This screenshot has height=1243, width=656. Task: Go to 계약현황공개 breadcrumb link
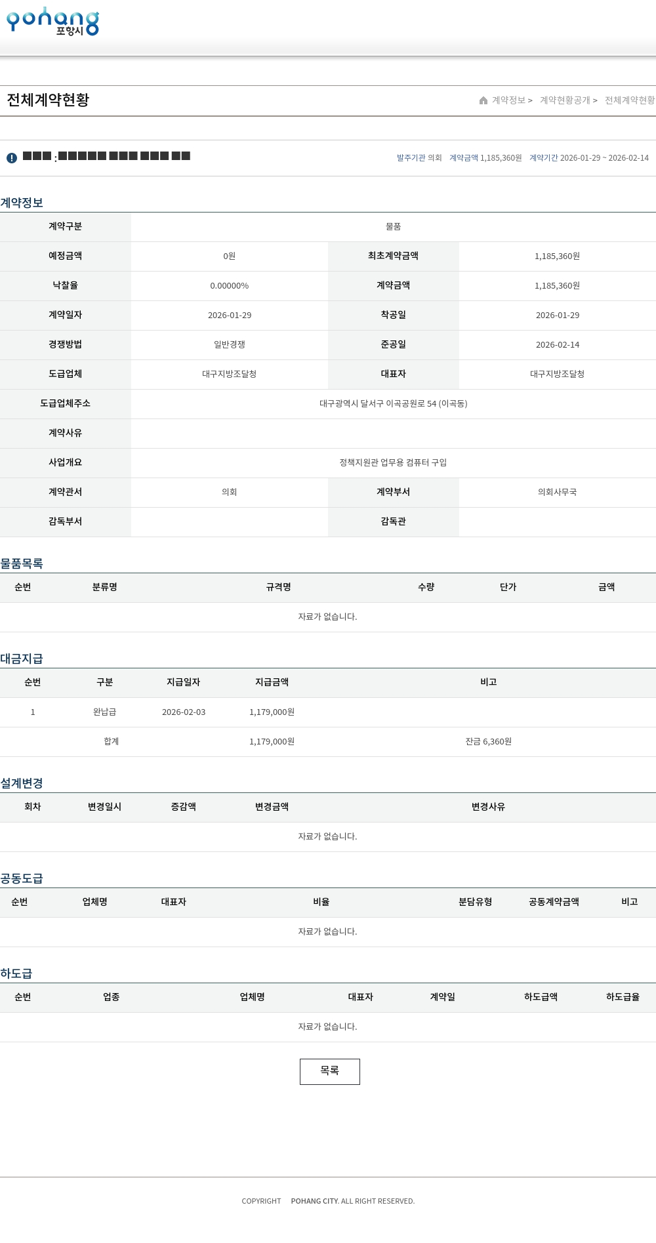[565, 100]
